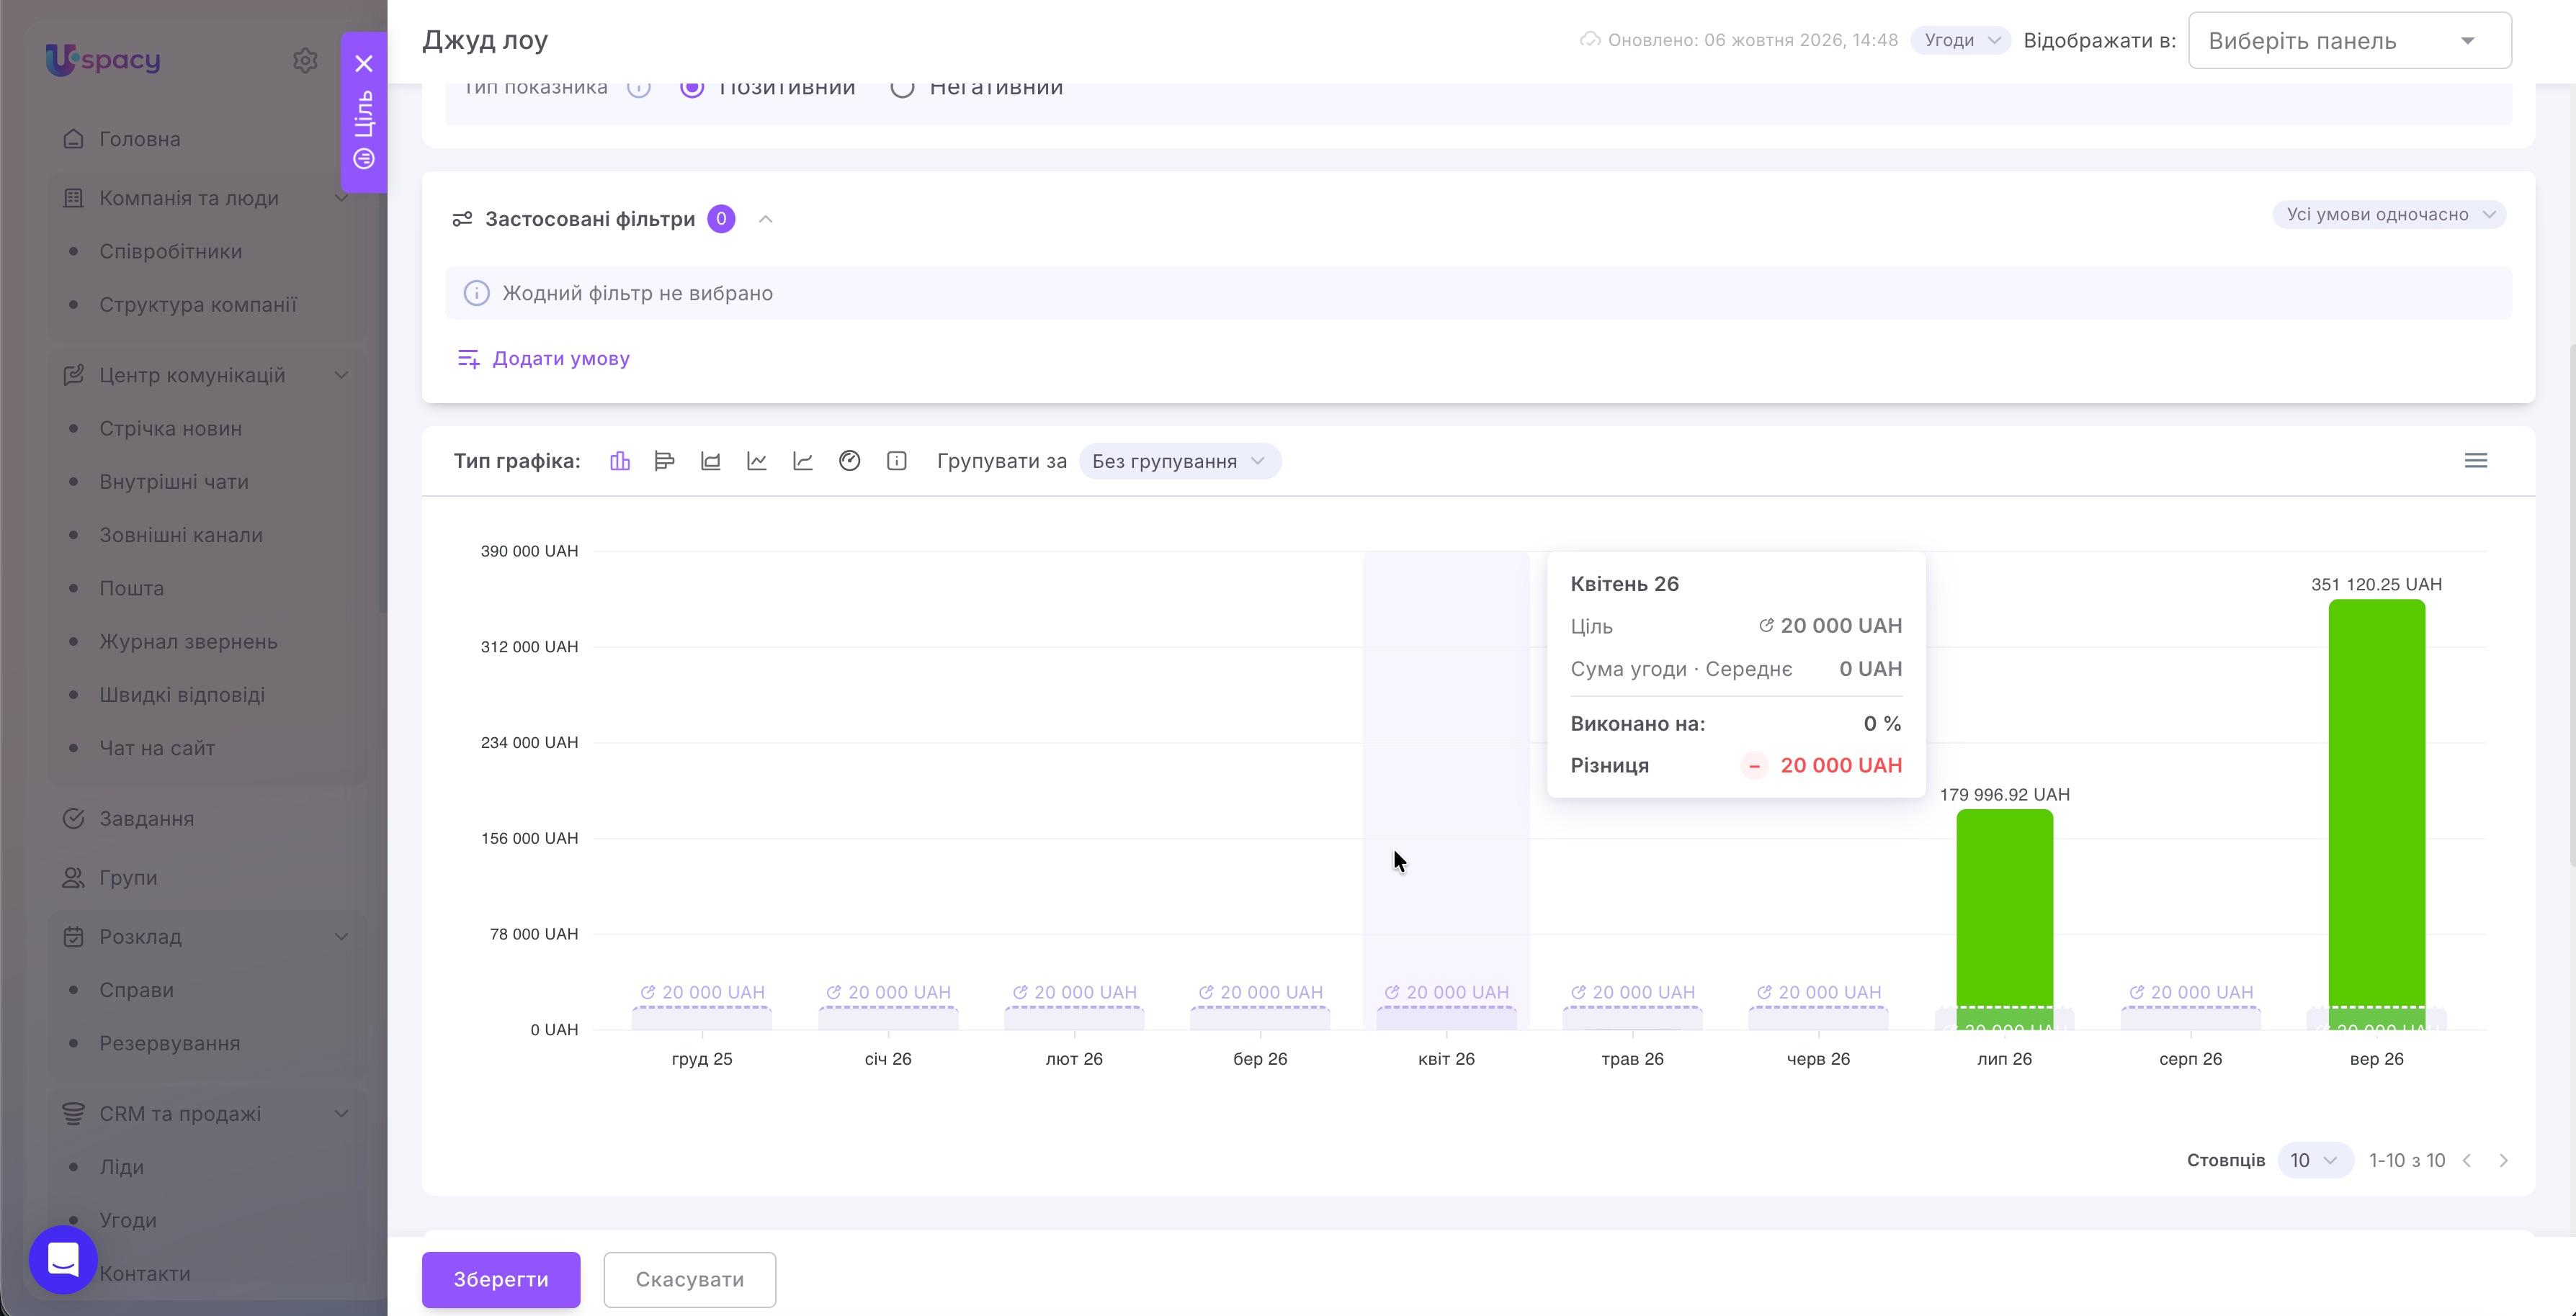Open the Угоди entity dropdown

pos(1961,40)
